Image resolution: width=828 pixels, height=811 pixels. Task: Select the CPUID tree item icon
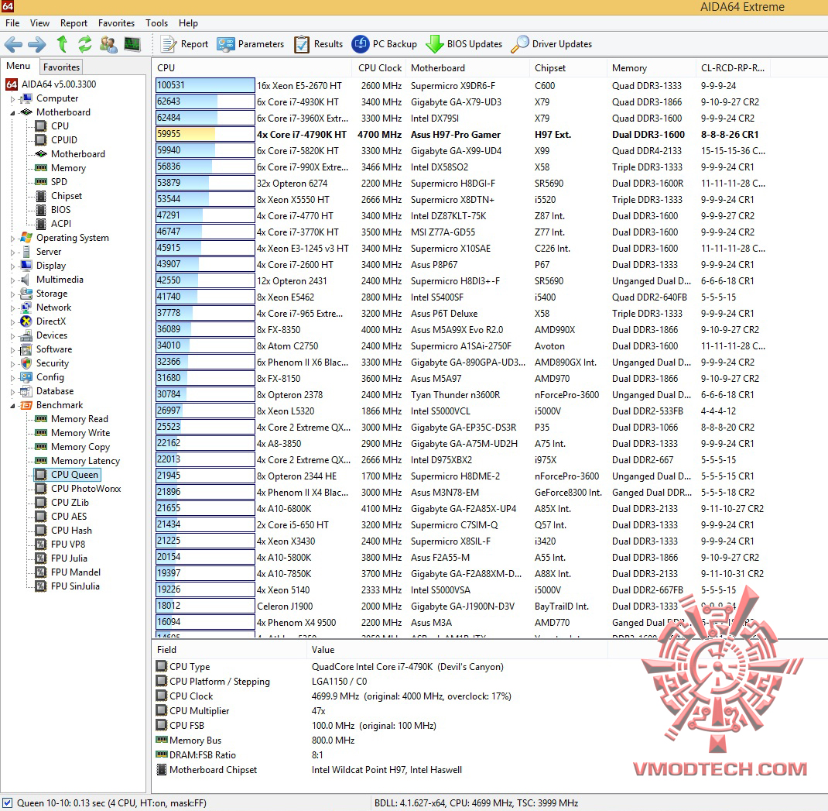(x=41, y=139)
